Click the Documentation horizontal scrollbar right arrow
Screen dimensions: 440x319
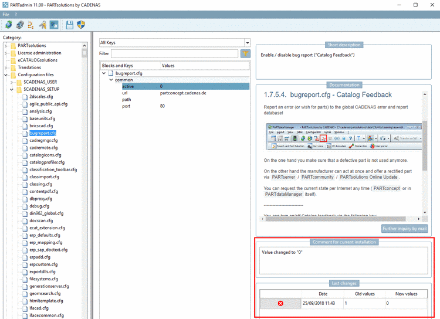[419, 219]
